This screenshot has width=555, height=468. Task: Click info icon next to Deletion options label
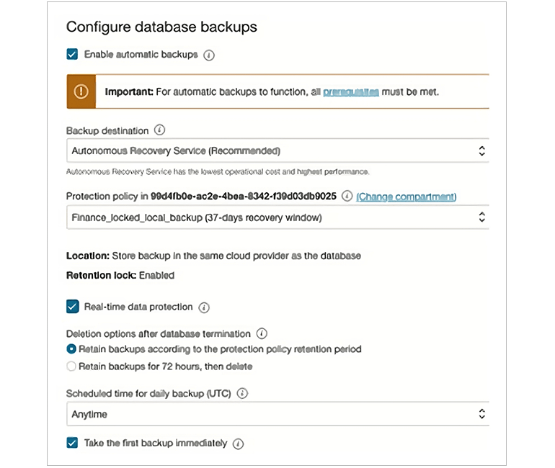(x=262, y=333)
